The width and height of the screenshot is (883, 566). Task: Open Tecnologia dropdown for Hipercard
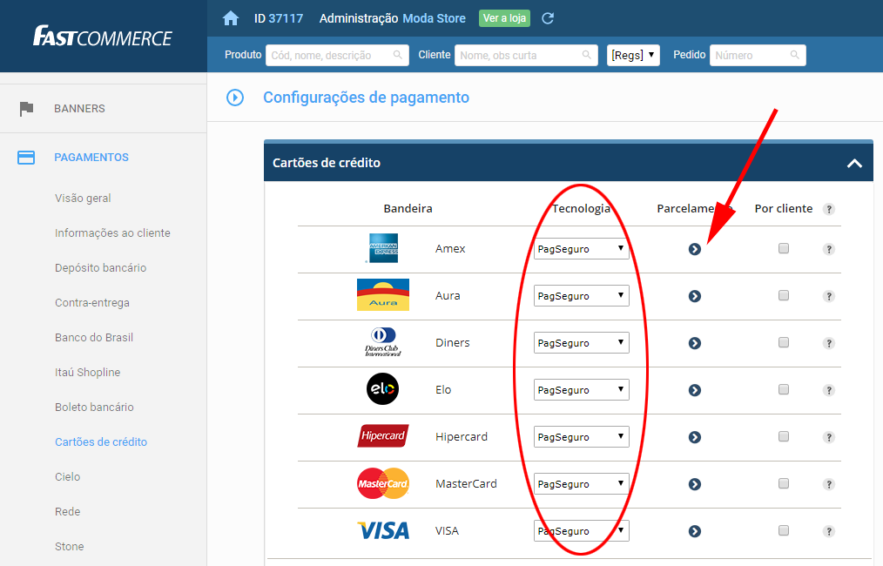click(581, 436)
